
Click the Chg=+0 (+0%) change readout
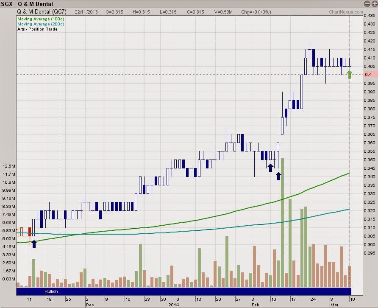point(256,12)
